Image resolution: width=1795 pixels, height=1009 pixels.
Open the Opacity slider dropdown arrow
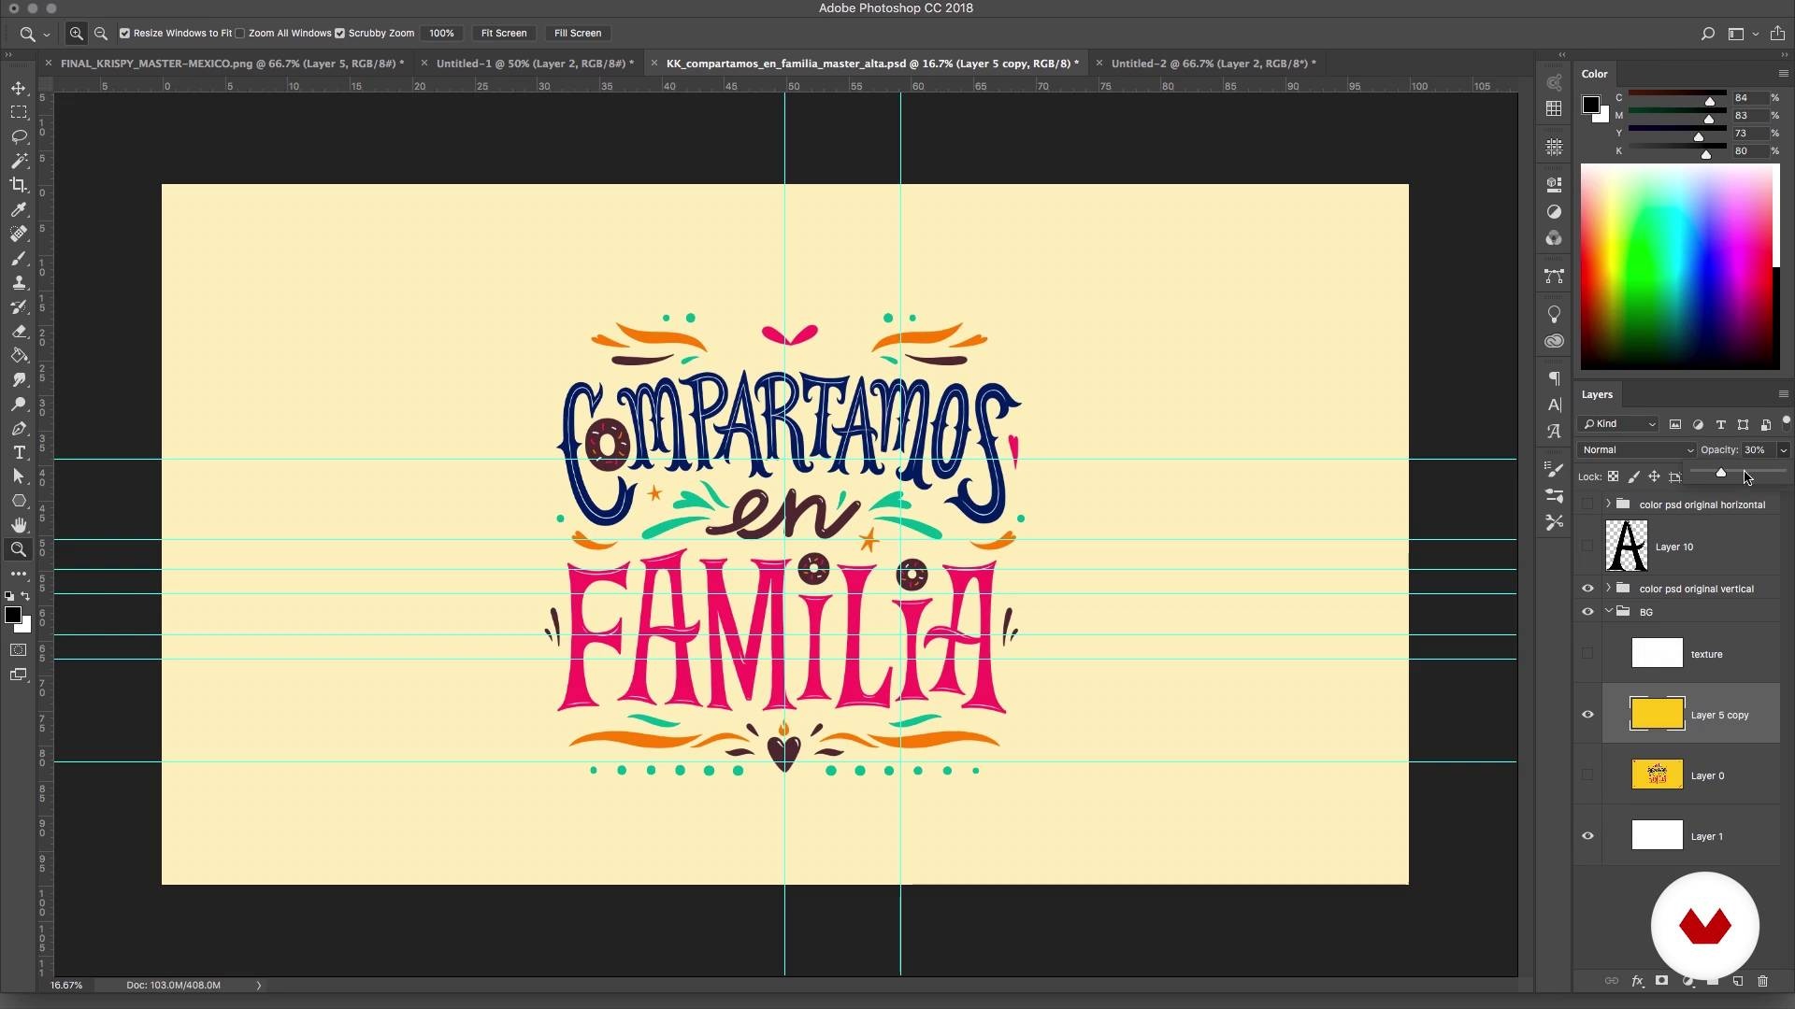[1783, 450]
